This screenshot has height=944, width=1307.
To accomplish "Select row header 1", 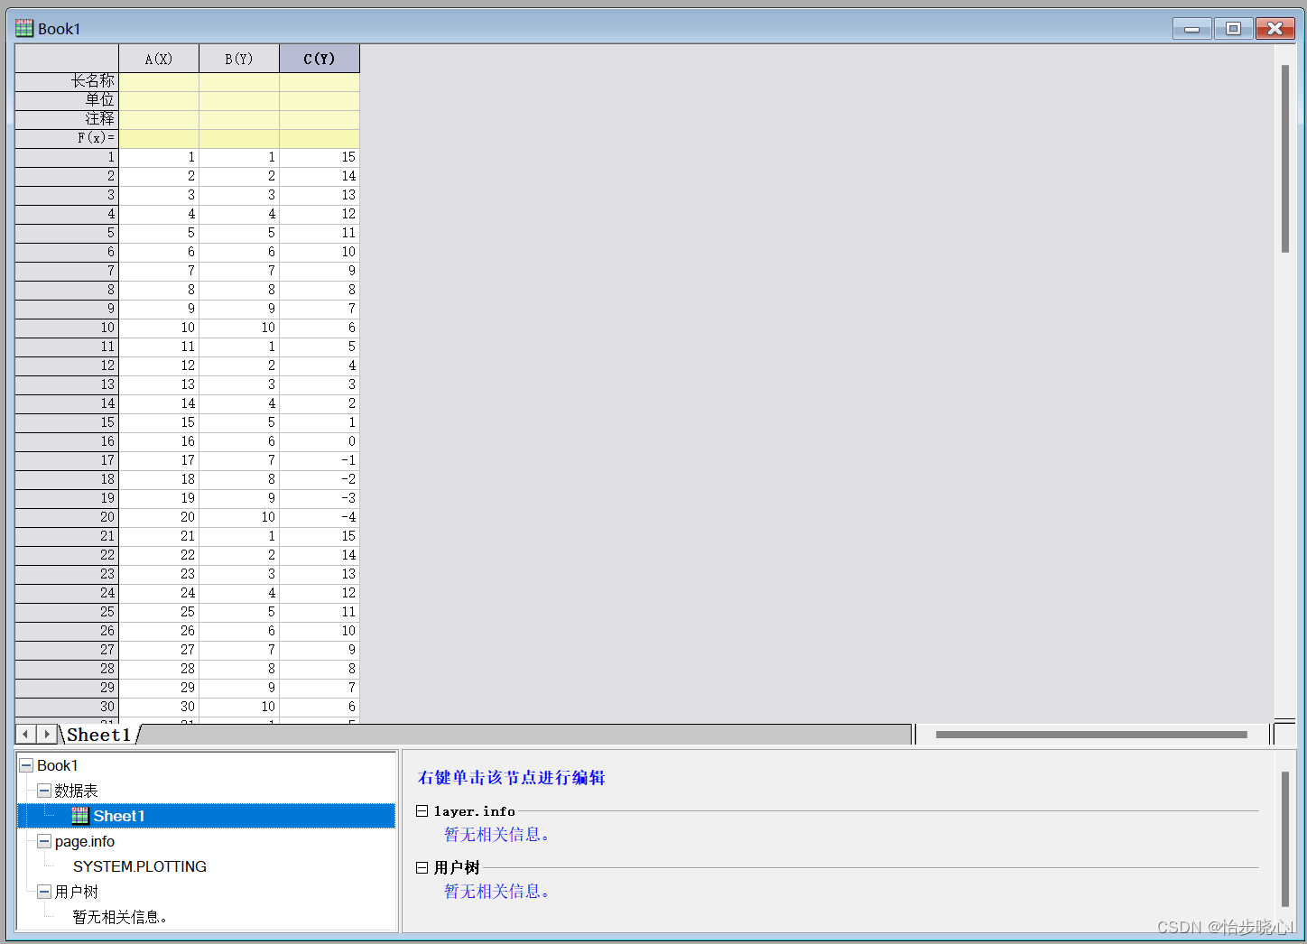I will click(x=67, y=157).
